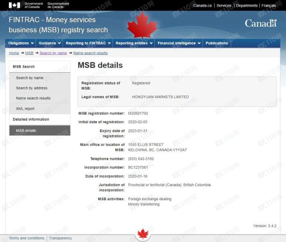
Task: Expand the Guidance menu
Action: 49,43
